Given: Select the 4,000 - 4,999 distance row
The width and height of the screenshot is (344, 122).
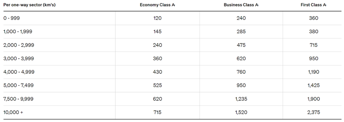Looking at the screenshot, I should (172, 72).
